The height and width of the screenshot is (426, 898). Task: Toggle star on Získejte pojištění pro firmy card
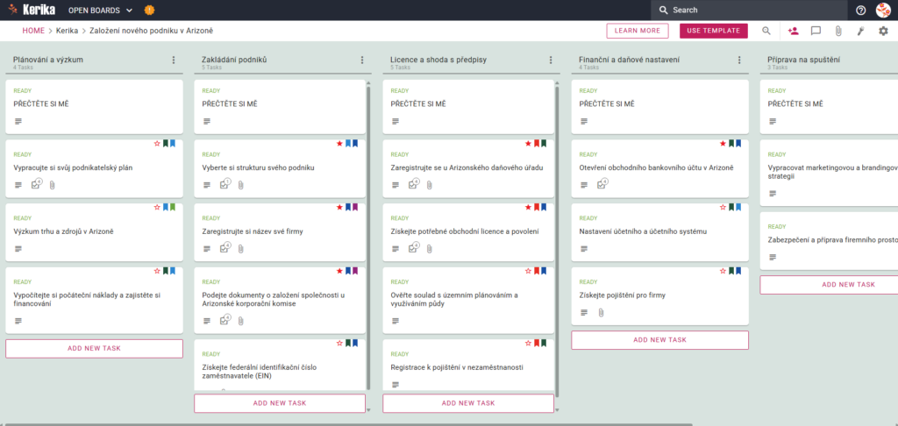click(723, 271)
